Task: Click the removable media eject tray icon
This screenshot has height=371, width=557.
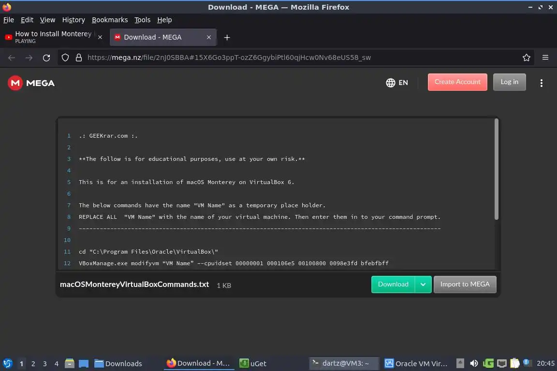Action: 460,363
